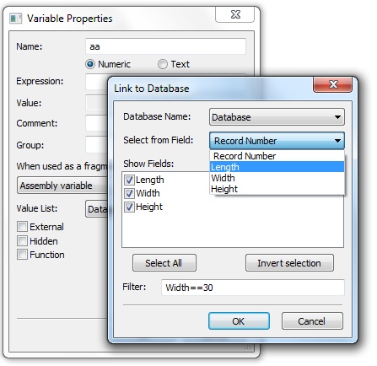
Task: Enable the Hidden checkbox
Action: point(22,241)
